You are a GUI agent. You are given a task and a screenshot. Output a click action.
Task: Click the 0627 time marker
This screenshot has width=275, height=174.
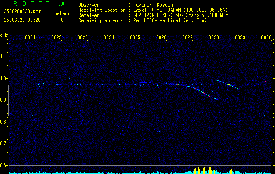[188, 37]
